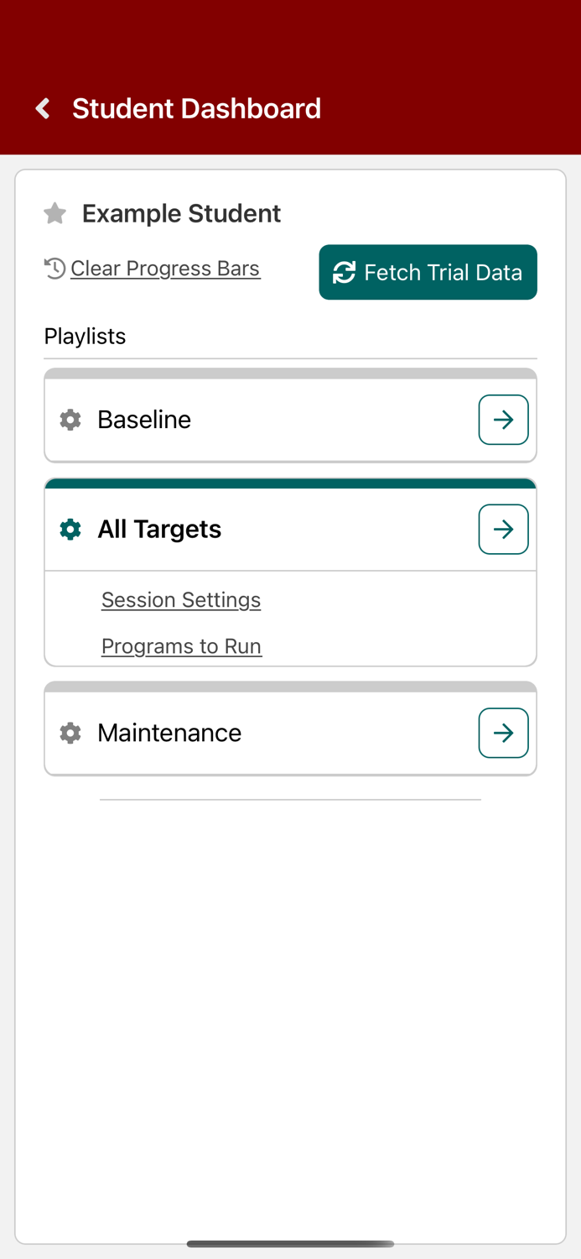
Task: Click the history clock icon near Clear Progress Bars
Action: (x=54, y=268)
